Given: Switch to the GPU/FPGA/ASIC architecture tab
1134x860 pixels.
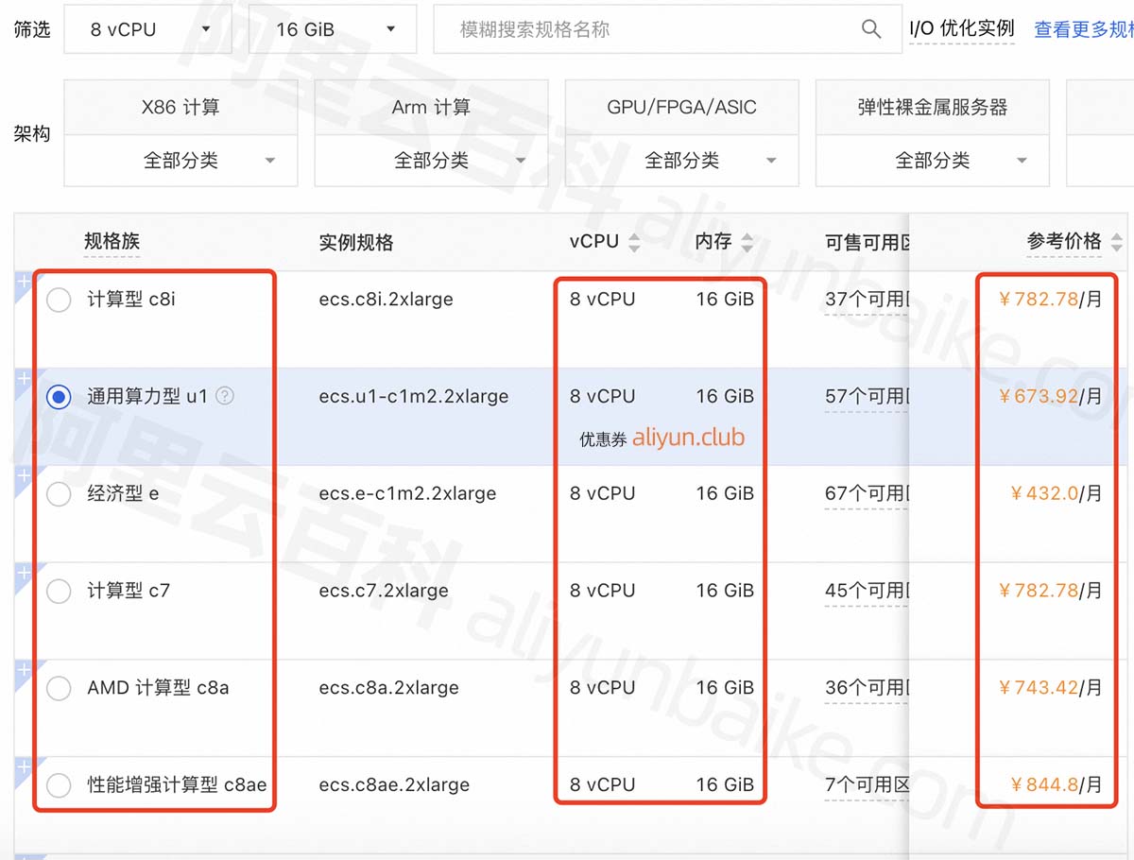Looking at the screenshot, I should tap(681, 108).
